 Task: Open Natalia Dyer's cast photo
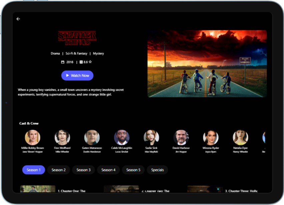[241, 137]
